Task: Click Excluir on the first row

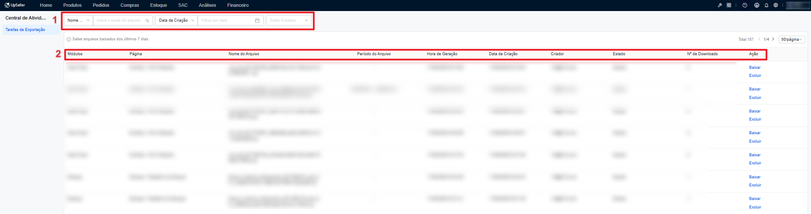Action: (x=755, y=76)
